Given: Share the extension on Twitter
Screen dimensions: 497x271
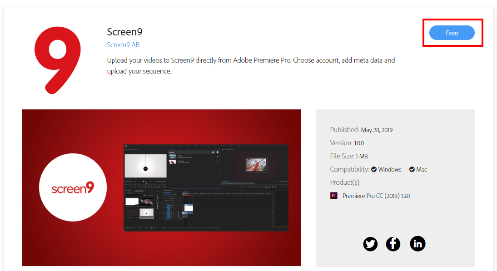Looking at the screenshot, I should coord(370,244).
